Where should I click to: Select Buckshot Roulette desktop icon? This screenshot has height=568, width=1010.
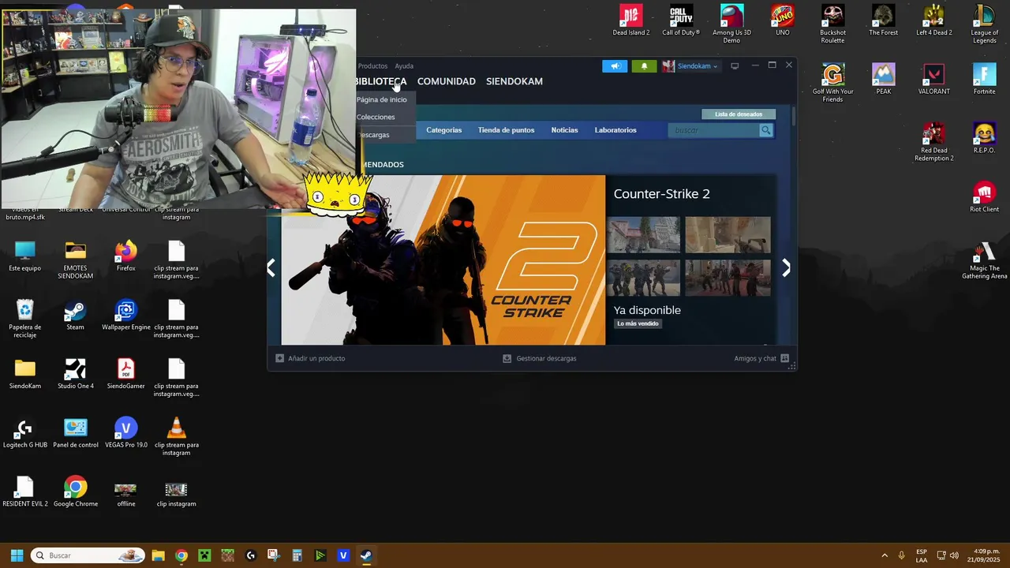[832, 24]
